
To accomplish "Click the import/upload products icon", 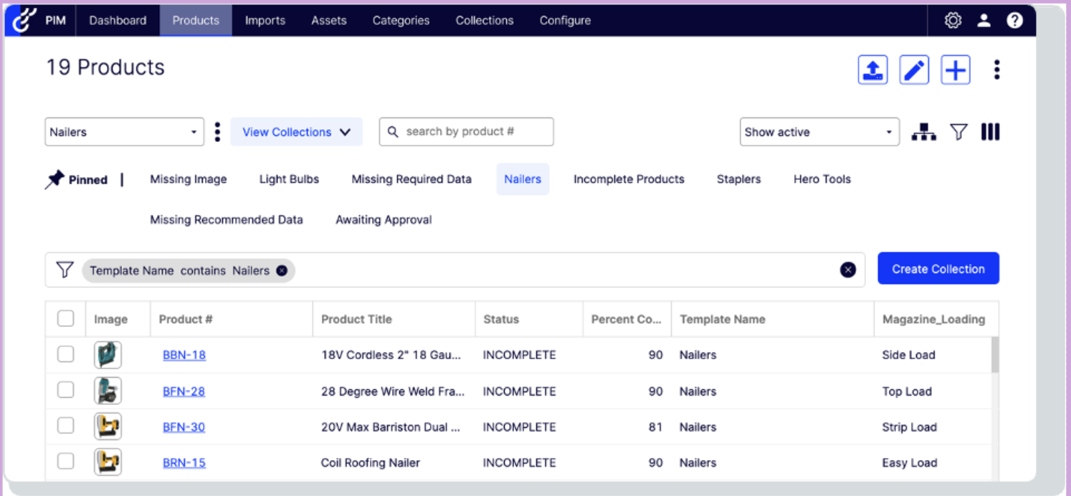I will coord(872,69).
